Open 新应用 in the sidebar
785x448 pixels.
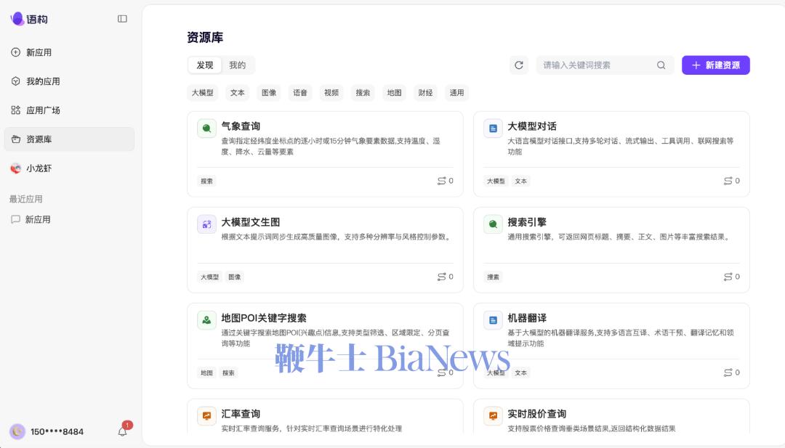tap(69, 52)
